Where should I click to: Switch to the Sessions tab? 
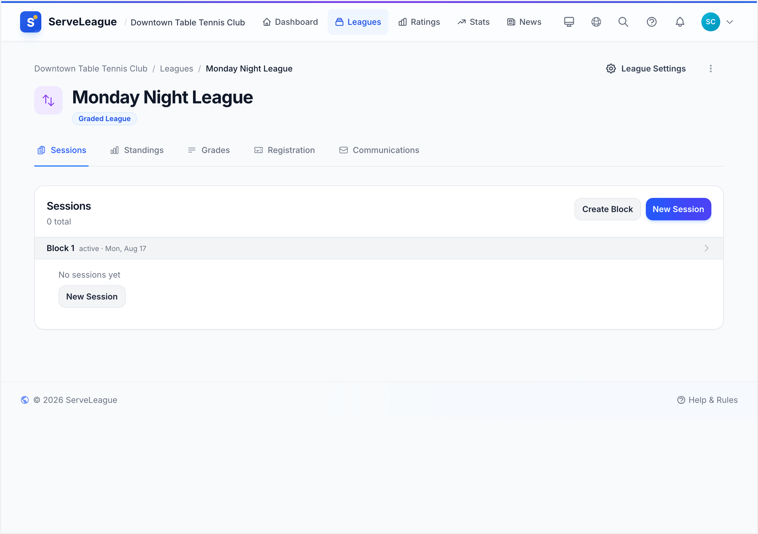[61, 150]
